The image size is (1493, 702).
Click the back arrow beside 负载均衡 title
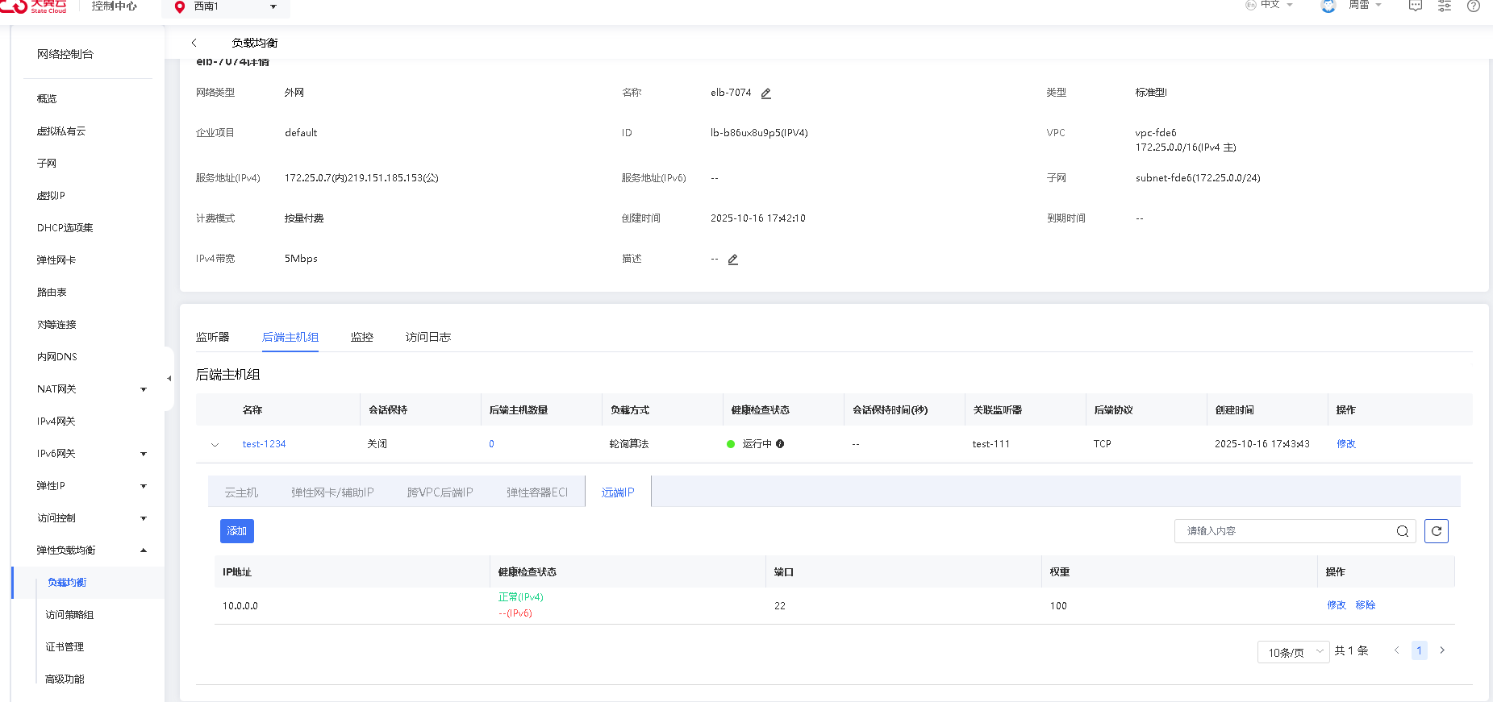pyautogui.click(x=194, y=43)
